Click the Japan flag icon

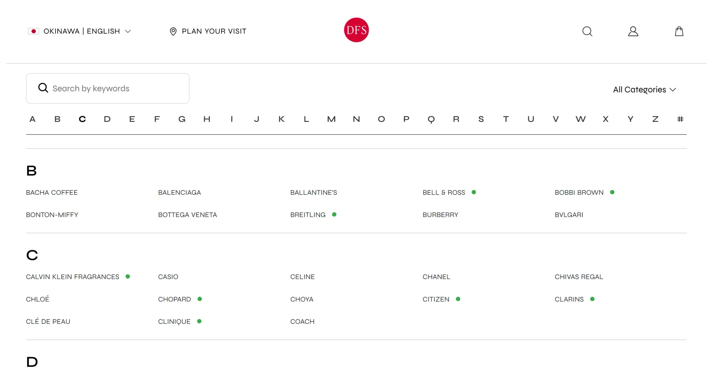point(33,31)
